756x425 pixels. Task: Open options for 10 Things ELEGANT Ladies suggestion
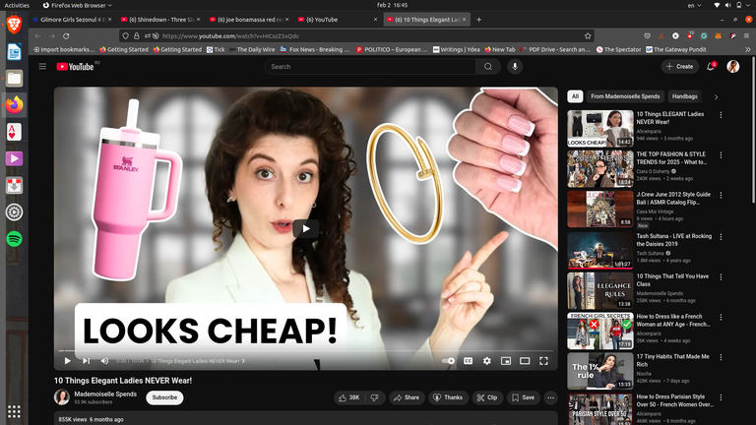pyautogui.click(x=721, y=115)
